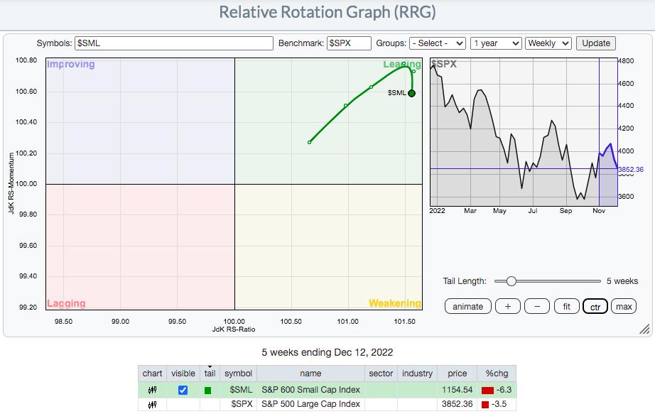Open the candlestick chart icon for $SPX
Viewport: 655px width, 414px height.
pyautogui.click(x=152, y=404)
